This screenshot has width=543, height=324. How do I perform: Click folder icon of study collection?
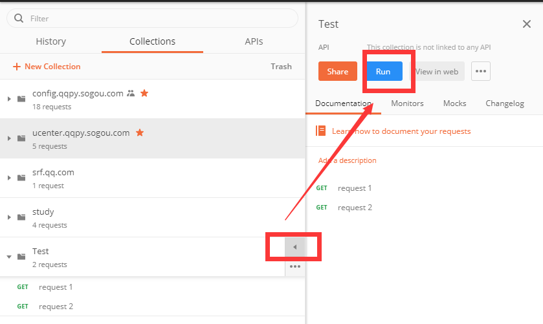pos(21,217)
